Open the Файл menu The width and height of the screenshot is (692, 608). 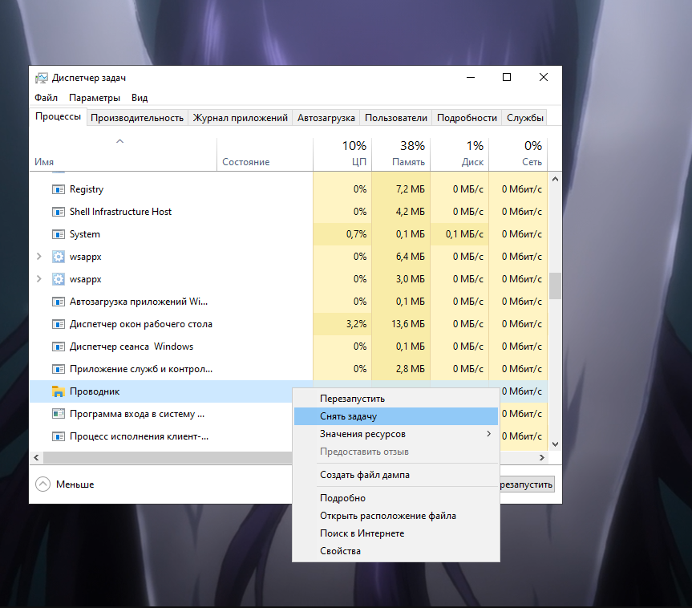point(46,98)
